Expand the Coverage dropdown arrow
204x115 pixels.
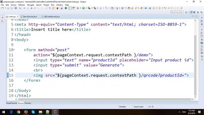[x=92, y=8]
